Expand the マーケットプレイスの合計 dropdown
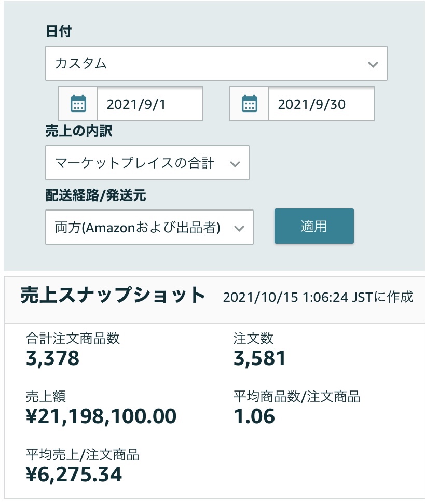Screen dimensions: 425x503 pos(147,163)
